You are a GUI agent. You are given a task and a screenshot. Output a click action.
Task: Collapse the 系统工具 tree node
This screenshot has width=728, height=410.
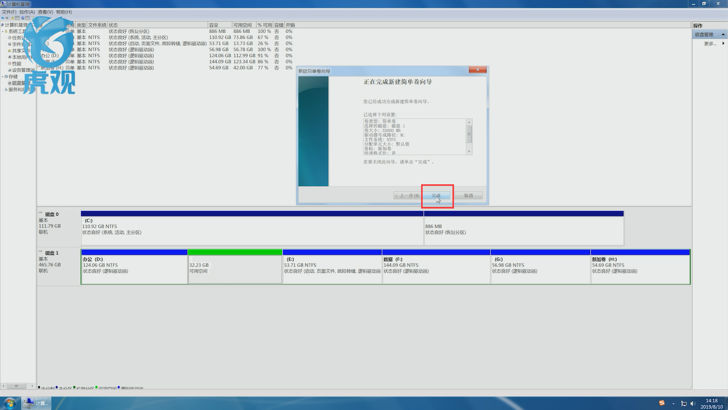(3, 31)
